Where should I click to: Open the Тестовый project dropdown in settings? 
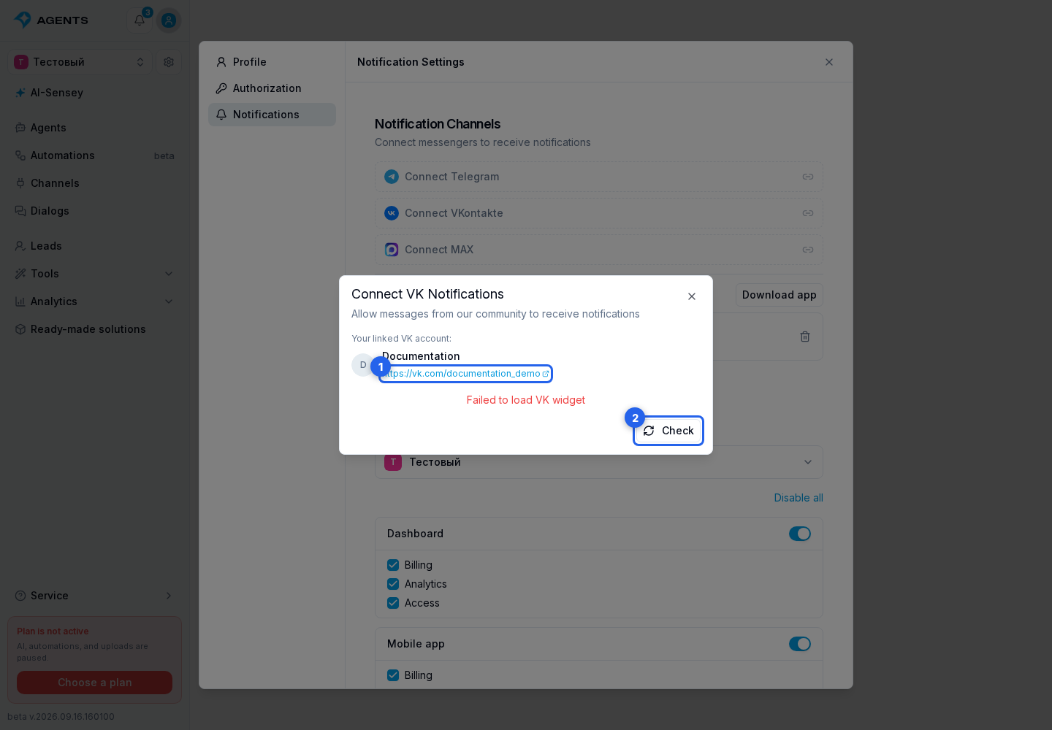(599, 462)
